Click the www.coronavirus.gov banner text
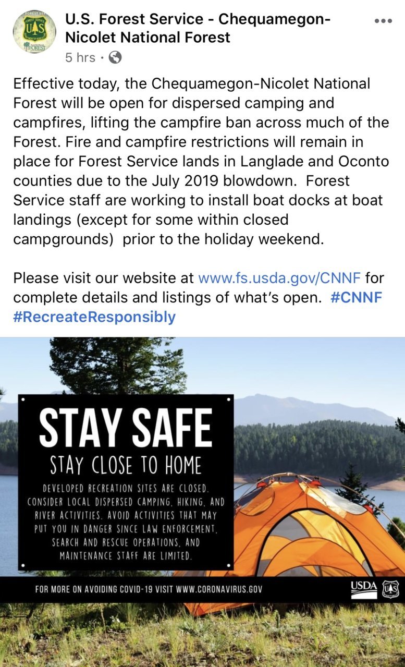Screen dimensions: 405x667 [219, 589]
